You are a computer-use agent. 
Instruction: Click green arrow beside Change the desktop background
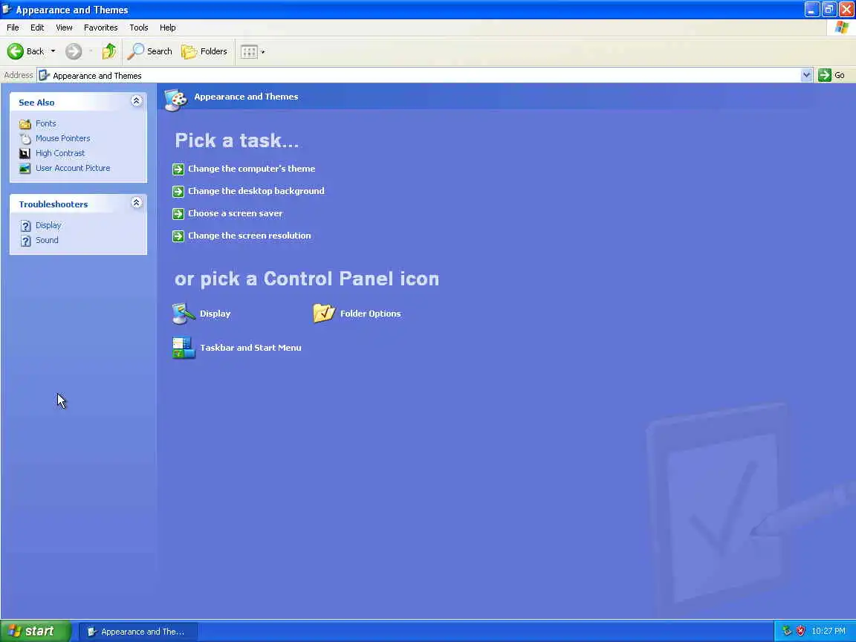[x=178, y=192]
